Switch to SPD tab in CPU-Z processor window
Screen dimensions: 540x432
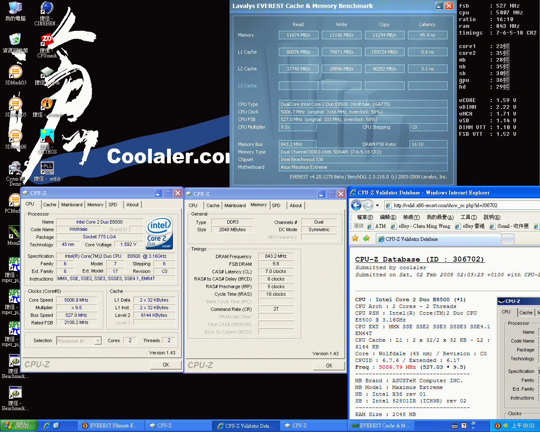113,205
